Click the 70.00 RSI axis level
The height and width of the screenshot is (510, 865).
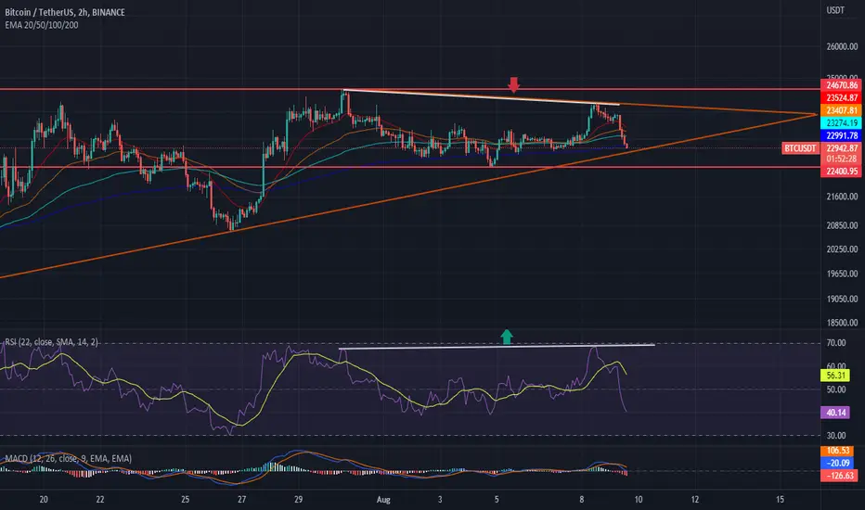pyautogui.click(x=836, y=343)
